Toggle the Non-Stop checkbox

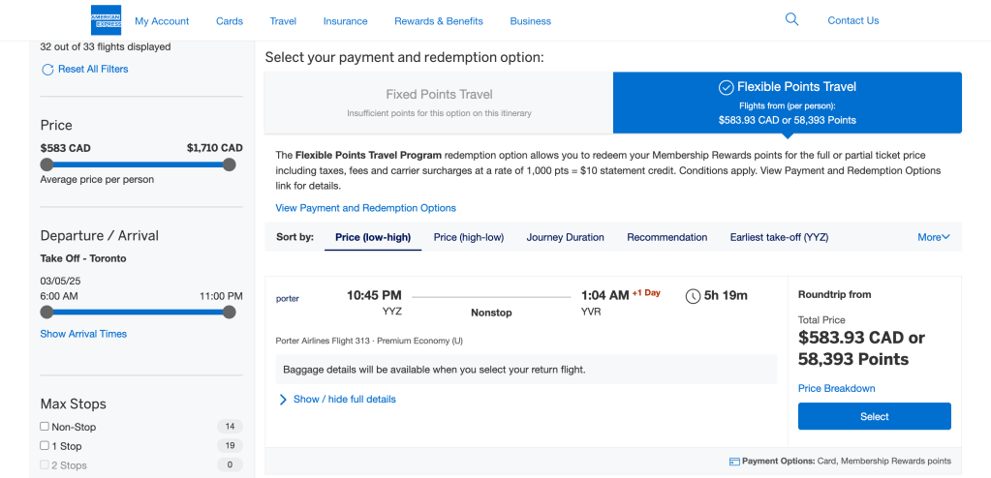(x=45, y=427)
